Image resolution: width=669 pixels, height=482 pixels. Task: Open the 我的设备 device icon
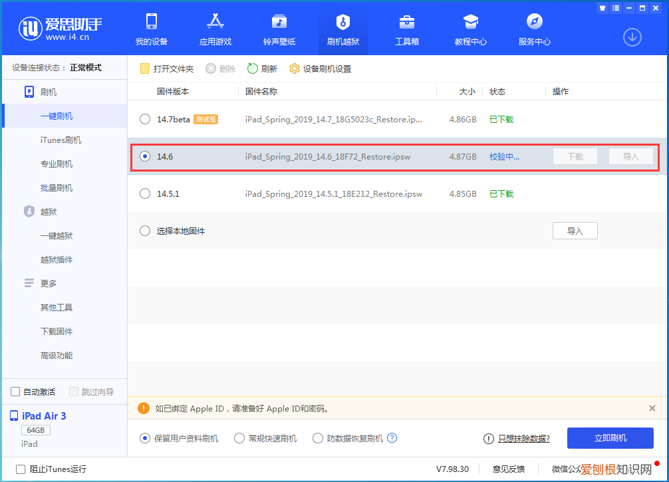[x=152, y=22]
